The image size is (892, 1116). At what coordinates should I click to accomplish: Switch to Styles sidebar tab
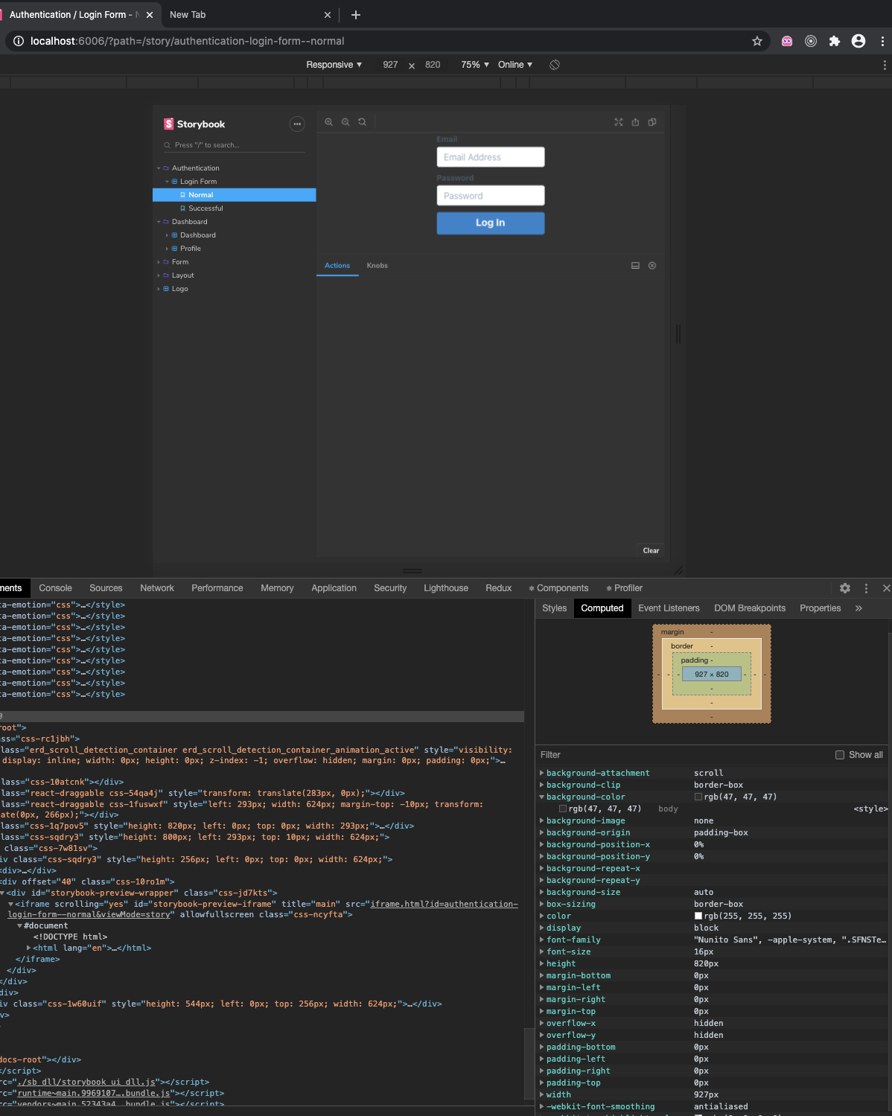(555, 608)
